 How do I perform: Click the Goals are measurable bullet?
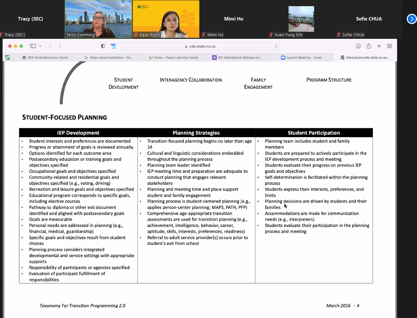(x=51, y=219)
